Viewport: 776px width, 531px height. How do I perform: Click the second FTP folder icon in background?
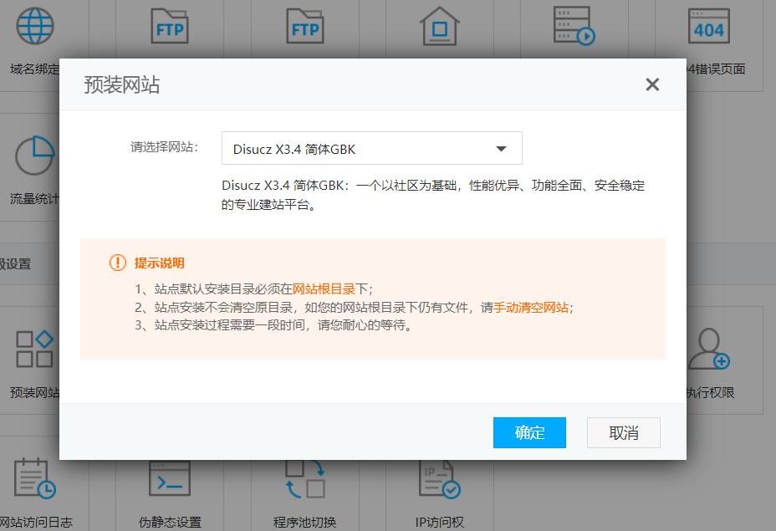(x=305, y=26)
